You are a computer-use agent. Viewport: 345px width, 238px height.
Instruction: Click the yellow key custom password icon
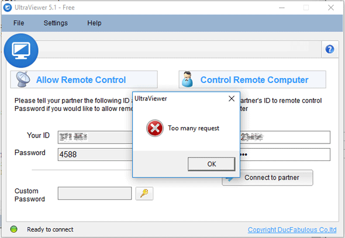pyautogui.click(x=144, y=194)
